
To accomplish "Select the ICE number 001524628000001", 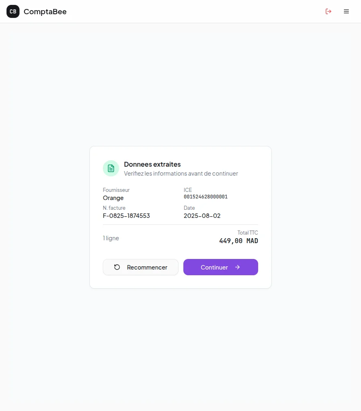I will point(205,197).
